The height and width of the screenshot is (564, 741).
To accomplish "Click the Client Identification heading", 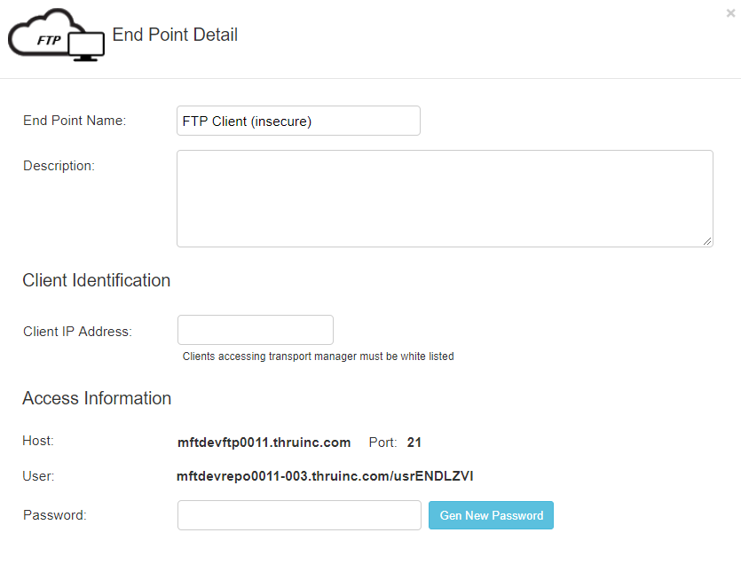I will pyautogui.click(x=97, y=280).
